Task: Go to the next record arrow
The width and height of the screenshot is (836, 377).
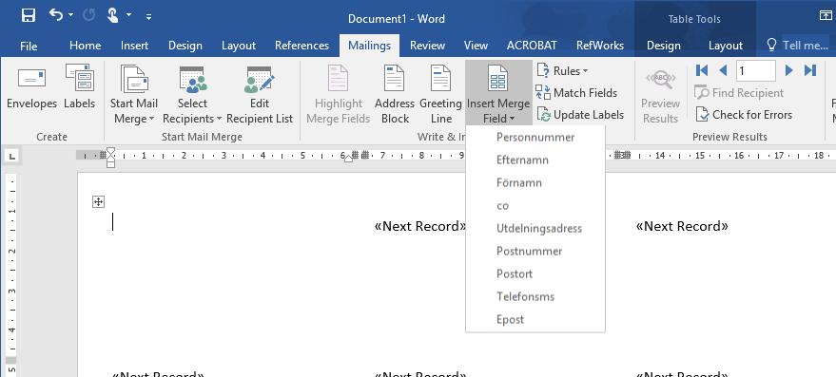Action: [x=789, y=70]
